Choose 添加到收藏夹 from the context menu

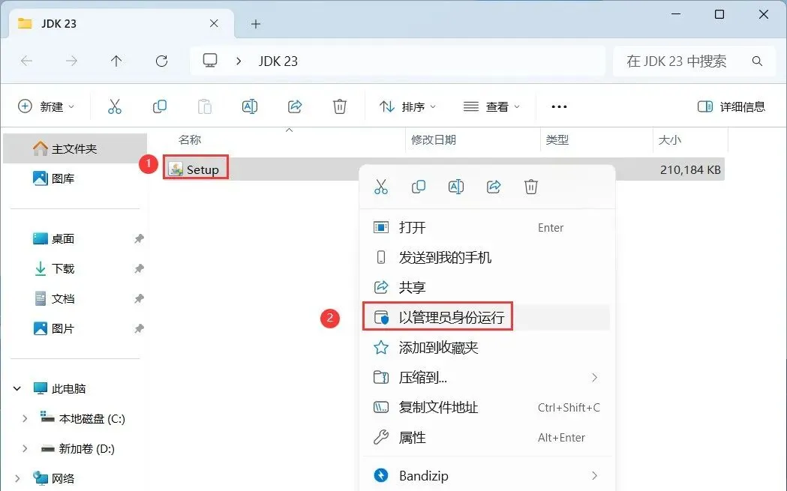click(x=486, y=348)
